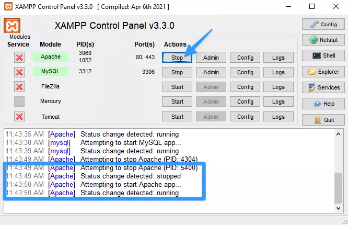The height and width of the screenshot is (225, 348).
Task: Quit XAMPP using Quit button
Action: 323,120
